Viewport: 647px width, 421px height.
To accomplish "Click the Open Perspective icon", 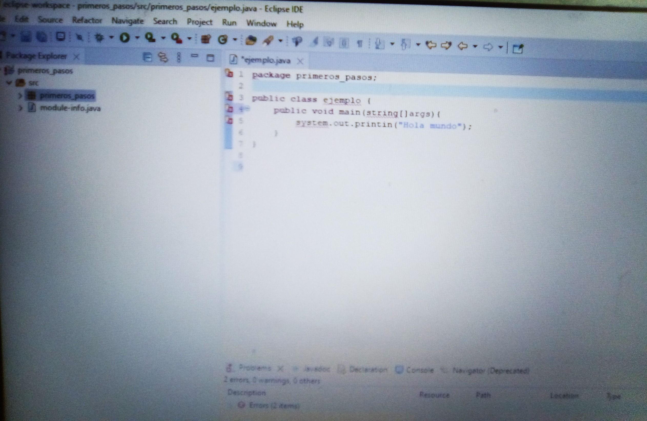I will (518, 48).
